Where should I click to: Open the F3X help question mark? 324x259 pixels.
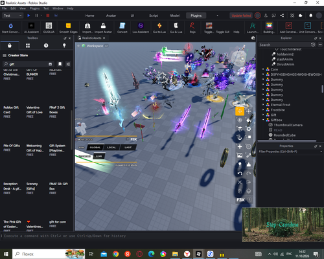249,200
